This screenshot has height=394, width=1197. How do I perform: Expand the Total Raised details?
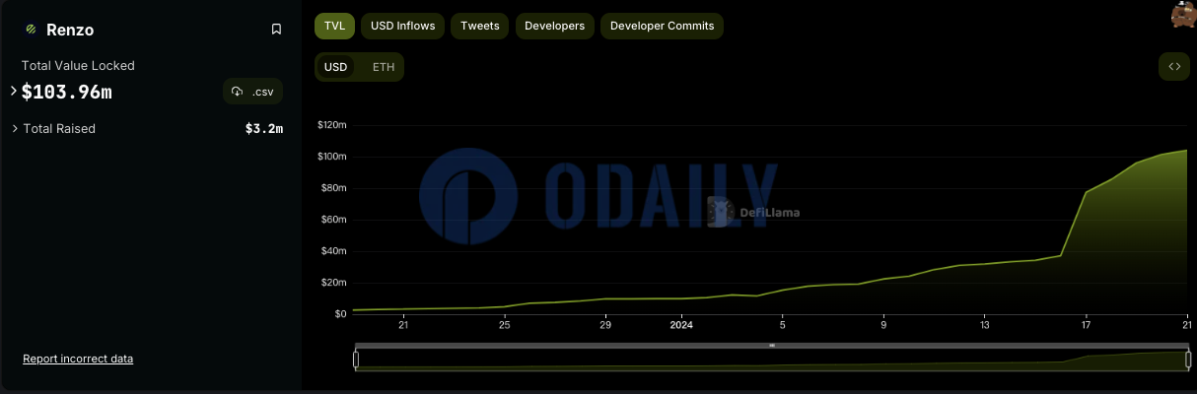[14, 128]
